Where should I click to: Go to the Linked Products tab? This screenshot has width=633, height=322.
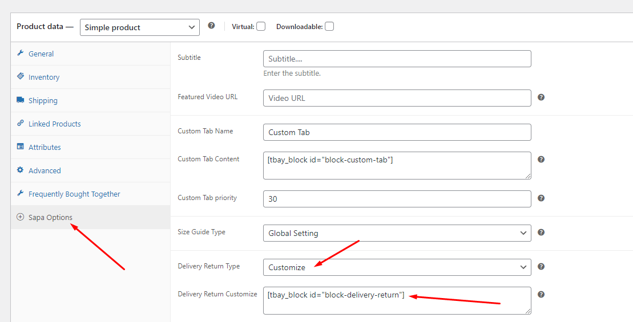55,124
